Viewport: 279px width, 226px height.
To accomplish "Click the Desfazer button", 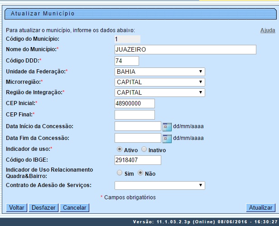I will point(43,208).
